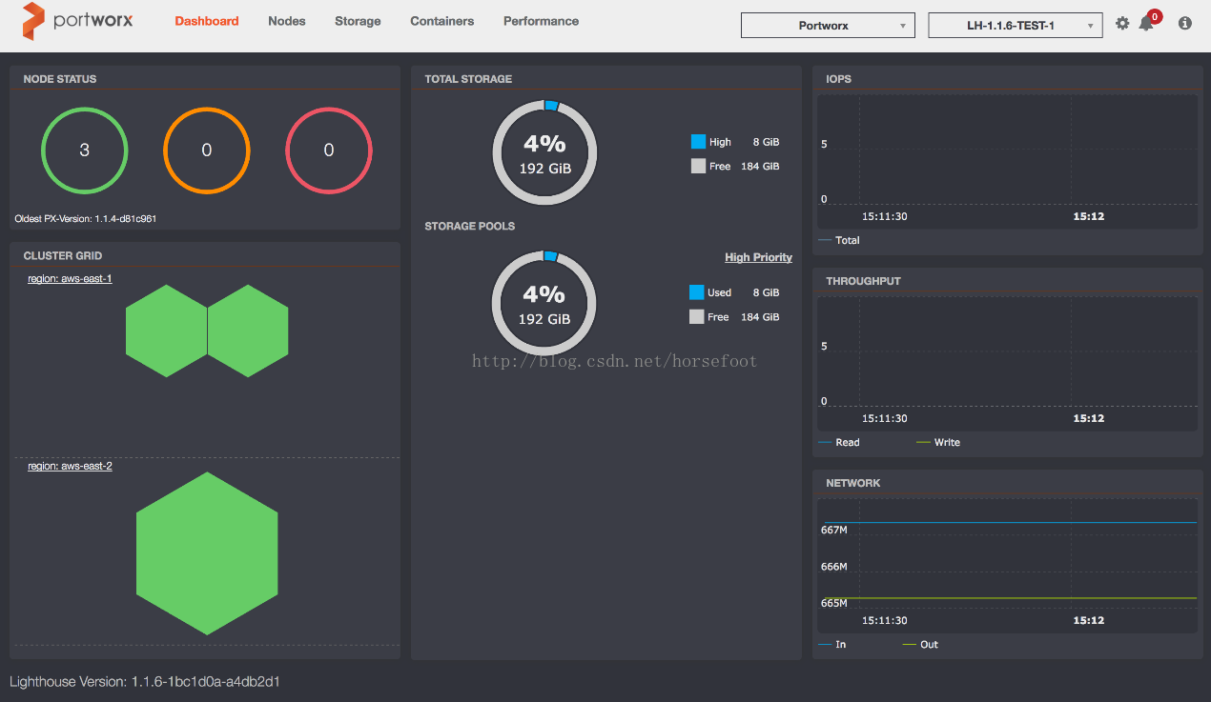Open the settings gear icon
Image resolution: width=1211 pixels, height=702 pixels.
(1122, 24)
